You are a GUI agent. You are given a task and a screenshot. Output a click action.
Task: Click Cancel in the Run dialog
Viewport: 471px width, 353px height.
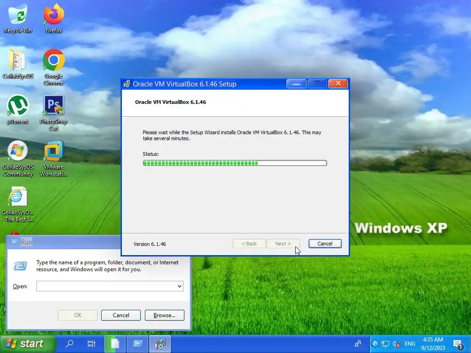point(121,315)
